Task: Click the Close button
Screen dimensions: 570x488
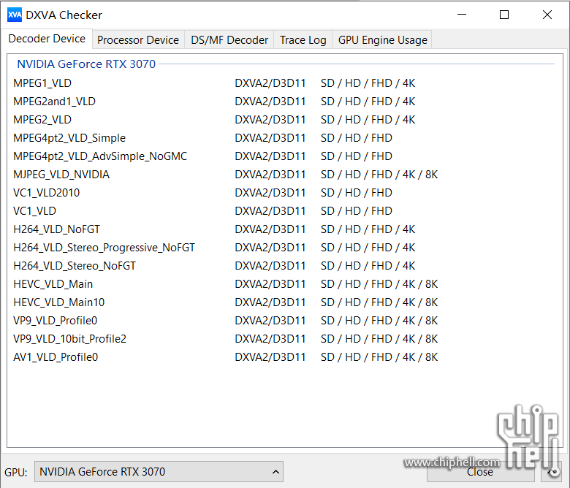Action: pyautogui.click(x=480, y=472)
